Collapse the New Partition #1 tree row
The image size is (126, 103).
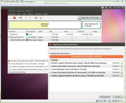click(x=8, y=37)
